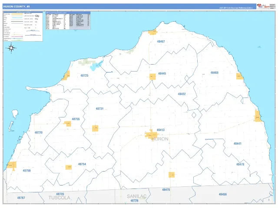Click the yellow coastal city left of 48725
The height and width of the screenshot is (208, 278).
66,75
